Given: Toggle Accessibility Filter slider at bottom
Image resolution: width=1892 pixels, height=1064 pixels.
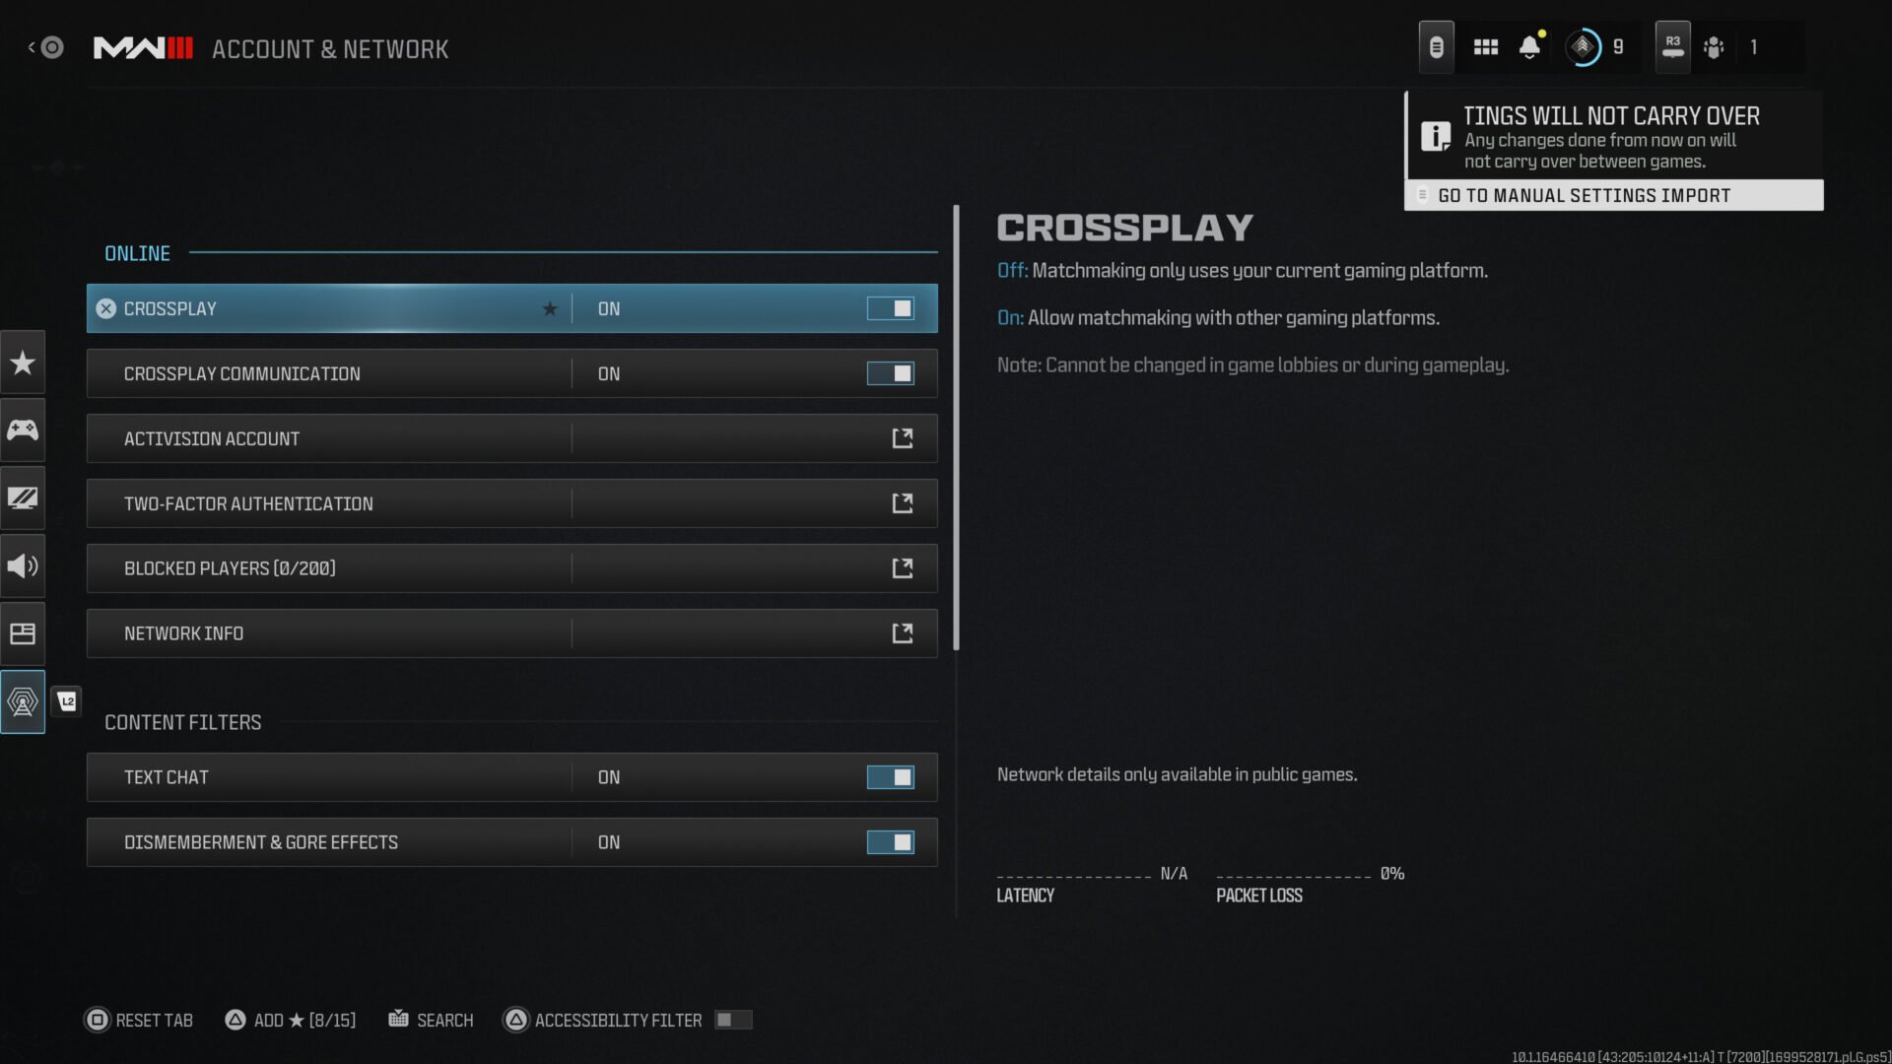Looking at the screenshot, I should (734, 1020).
